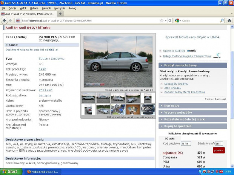
Task: Select the engine bay thumbnail
Action: pos(148,110)
